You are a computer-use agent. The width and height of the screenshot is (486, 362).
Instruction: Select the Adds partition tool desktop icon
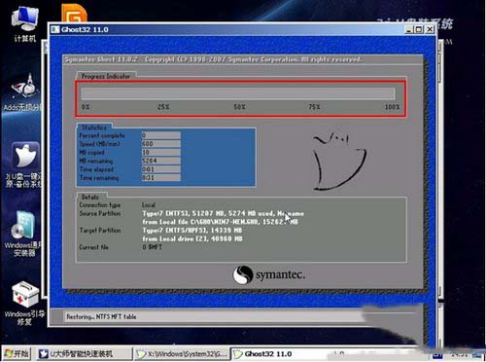(23, 92)
